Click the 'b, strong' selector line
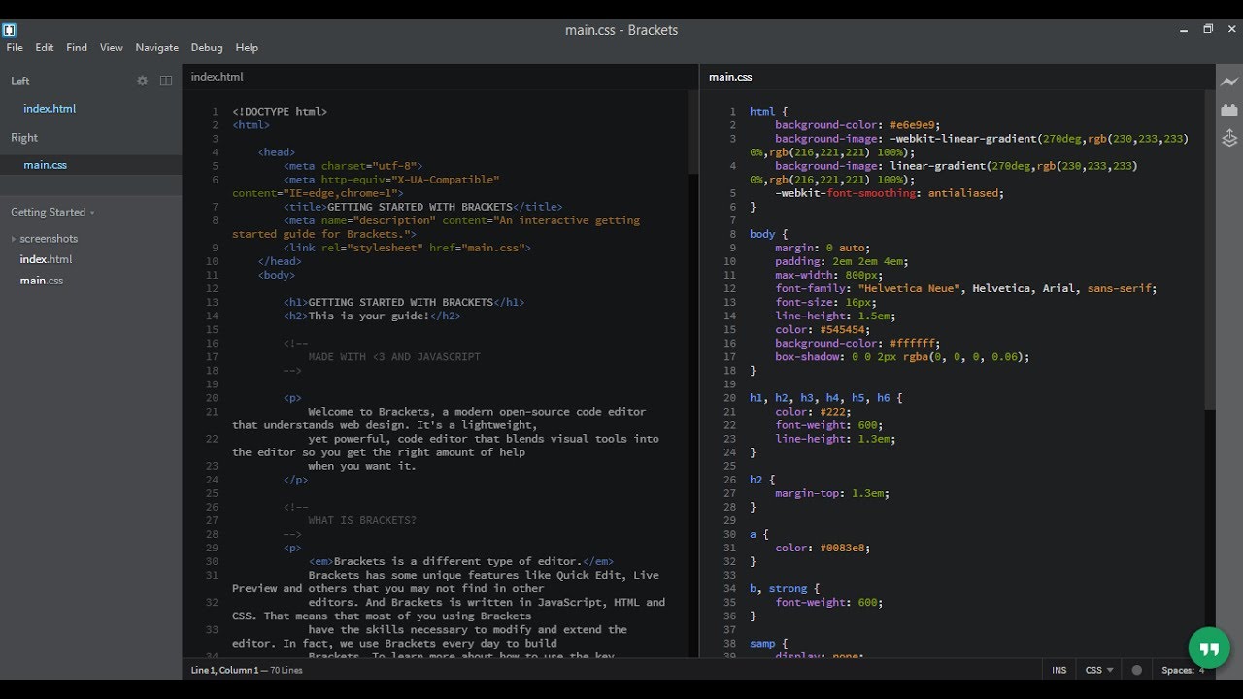1243x699 pixels. pyautogui.click(x=785, y=588)
